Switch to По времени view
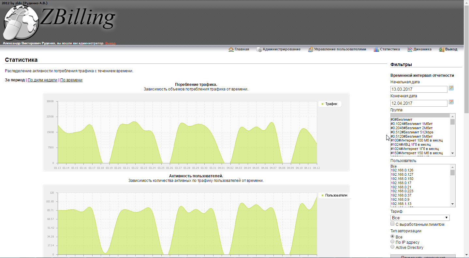 pos(71,80)
